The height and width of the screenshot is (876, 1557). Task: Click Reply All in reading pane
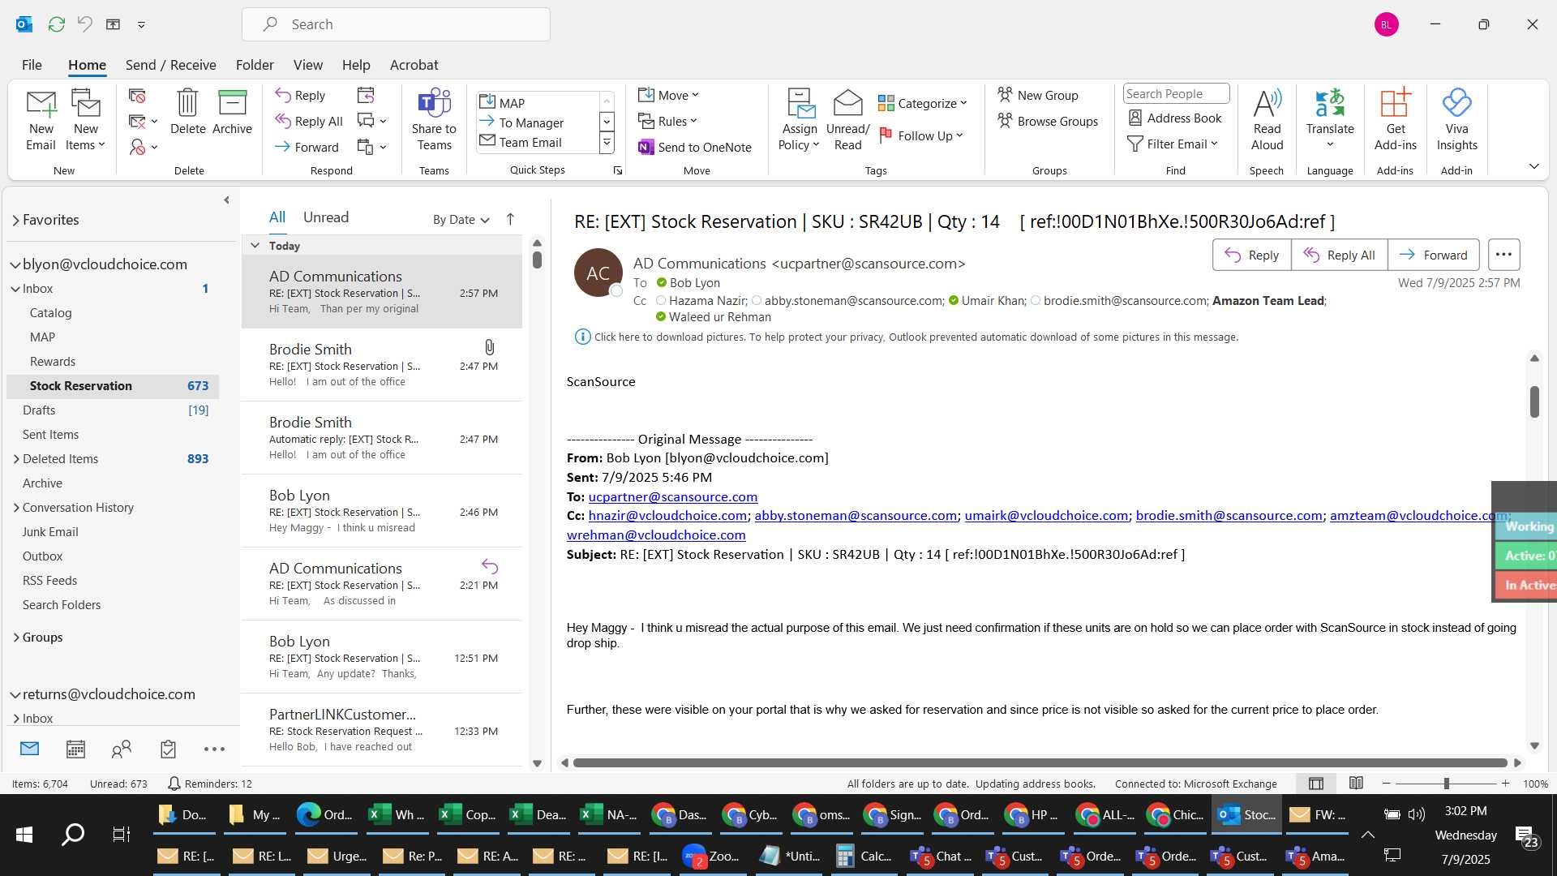(x=1340, y=255)
